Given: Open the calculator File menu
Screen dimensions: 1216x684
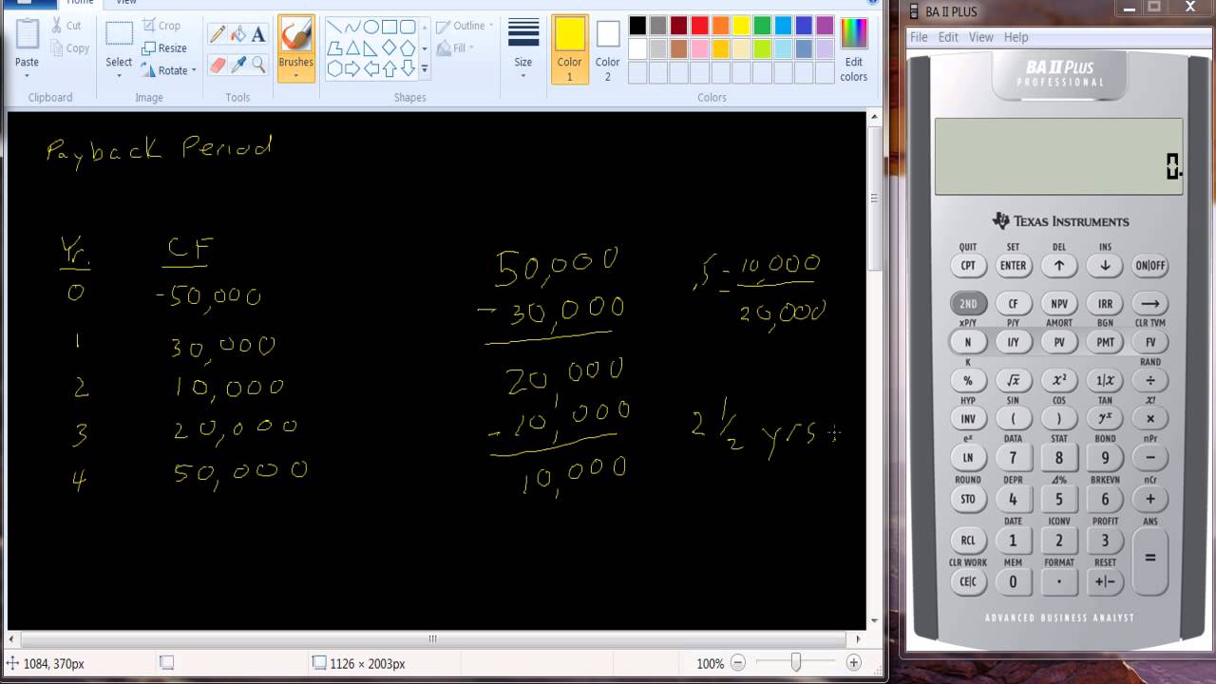Looking at the screenshot, I should [919, 37].
